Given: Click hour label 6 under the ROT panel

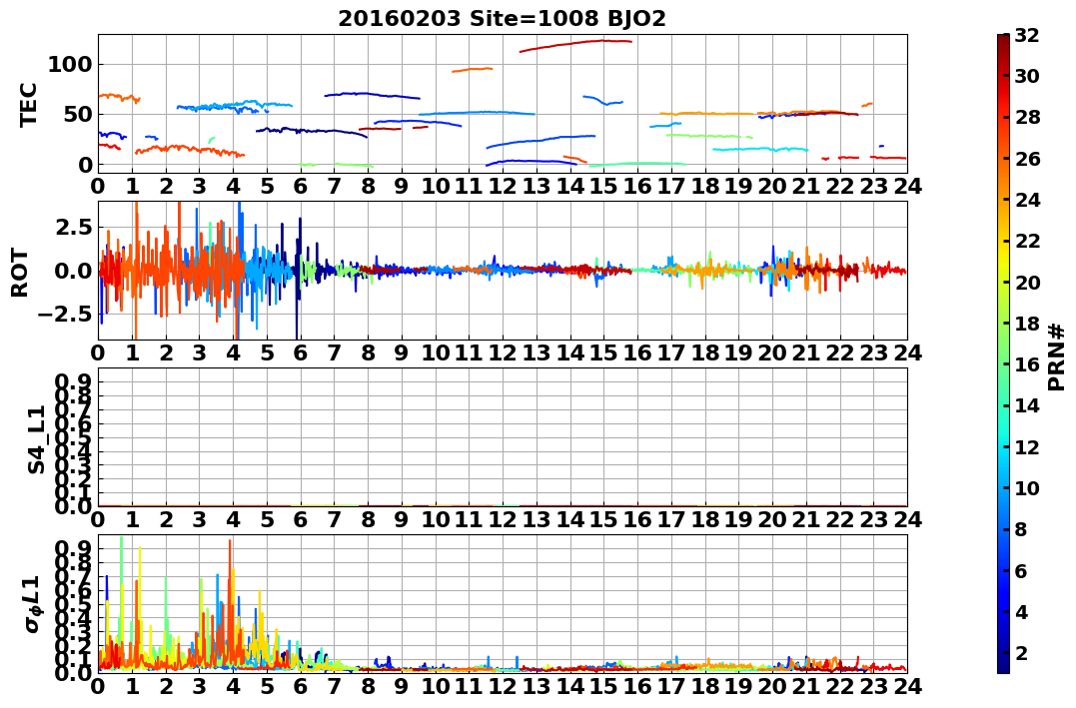Looking at the screenshot, I should click(301, 353).
